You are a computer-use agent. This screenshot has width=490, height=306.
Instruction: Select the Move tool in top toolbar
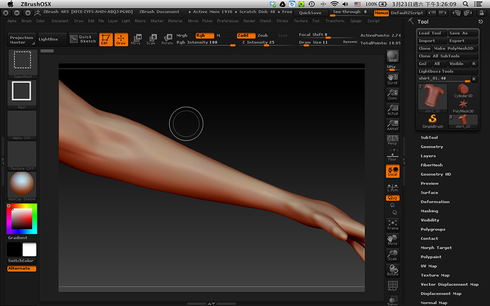pyautogui.click(x=136, y=39)
